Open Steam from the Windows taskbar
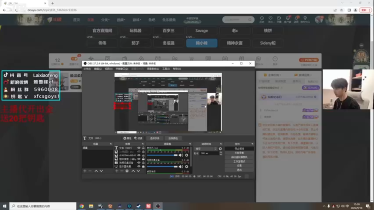Screen dimensions: 374x210 point(138,206)
